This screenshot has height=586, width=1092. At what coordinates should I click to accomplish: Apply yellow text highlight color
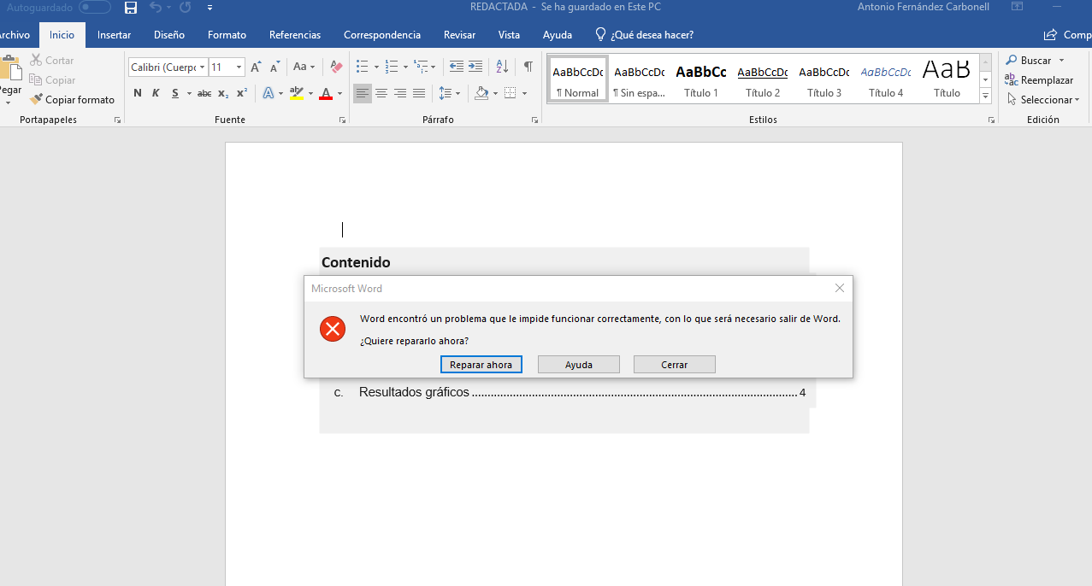pyautogui.click(x=297, y=93)
